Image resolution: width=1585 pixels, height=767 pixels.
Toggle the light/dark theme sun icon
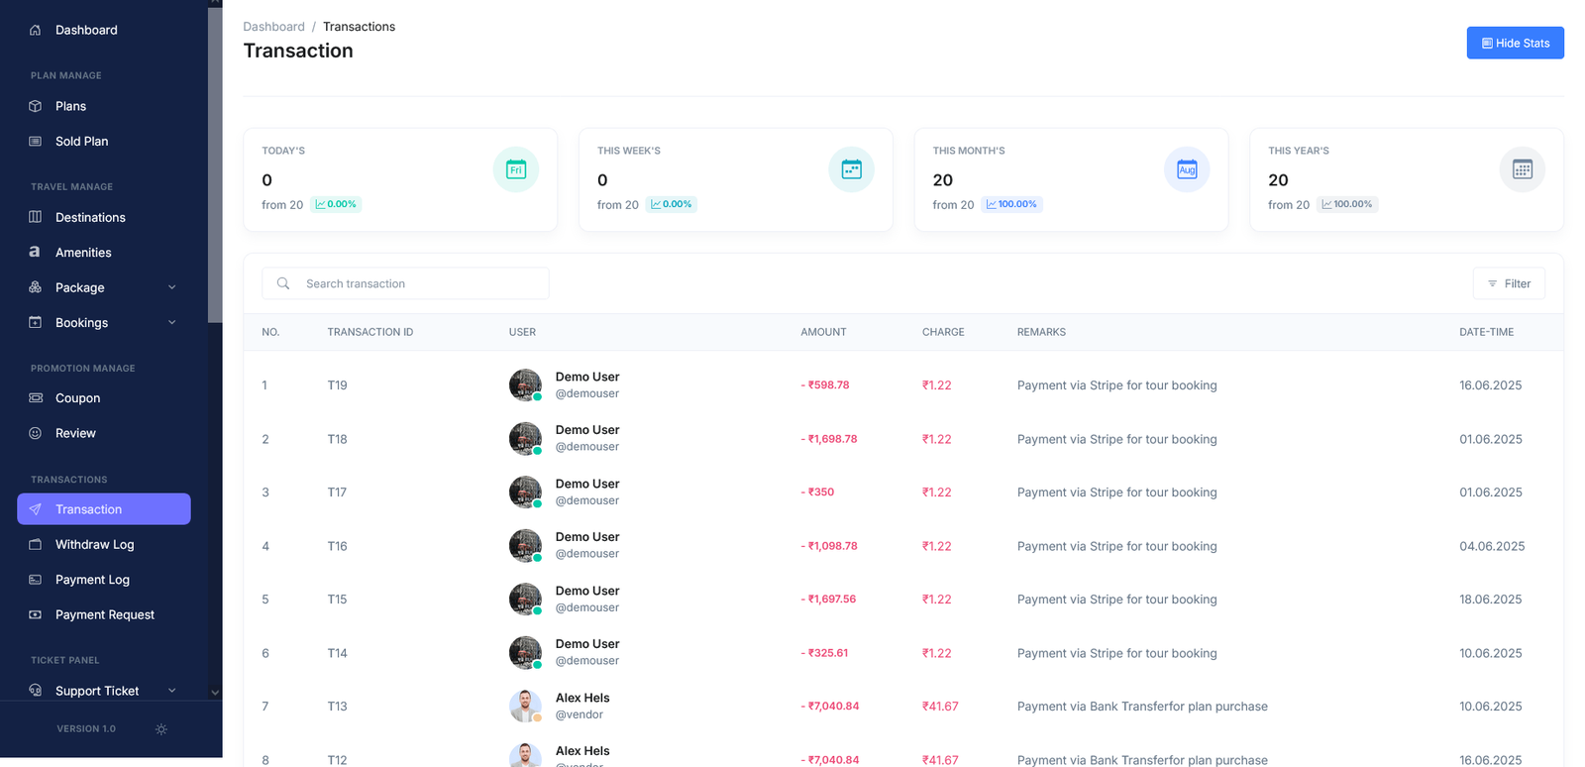(x=161, y=729)
